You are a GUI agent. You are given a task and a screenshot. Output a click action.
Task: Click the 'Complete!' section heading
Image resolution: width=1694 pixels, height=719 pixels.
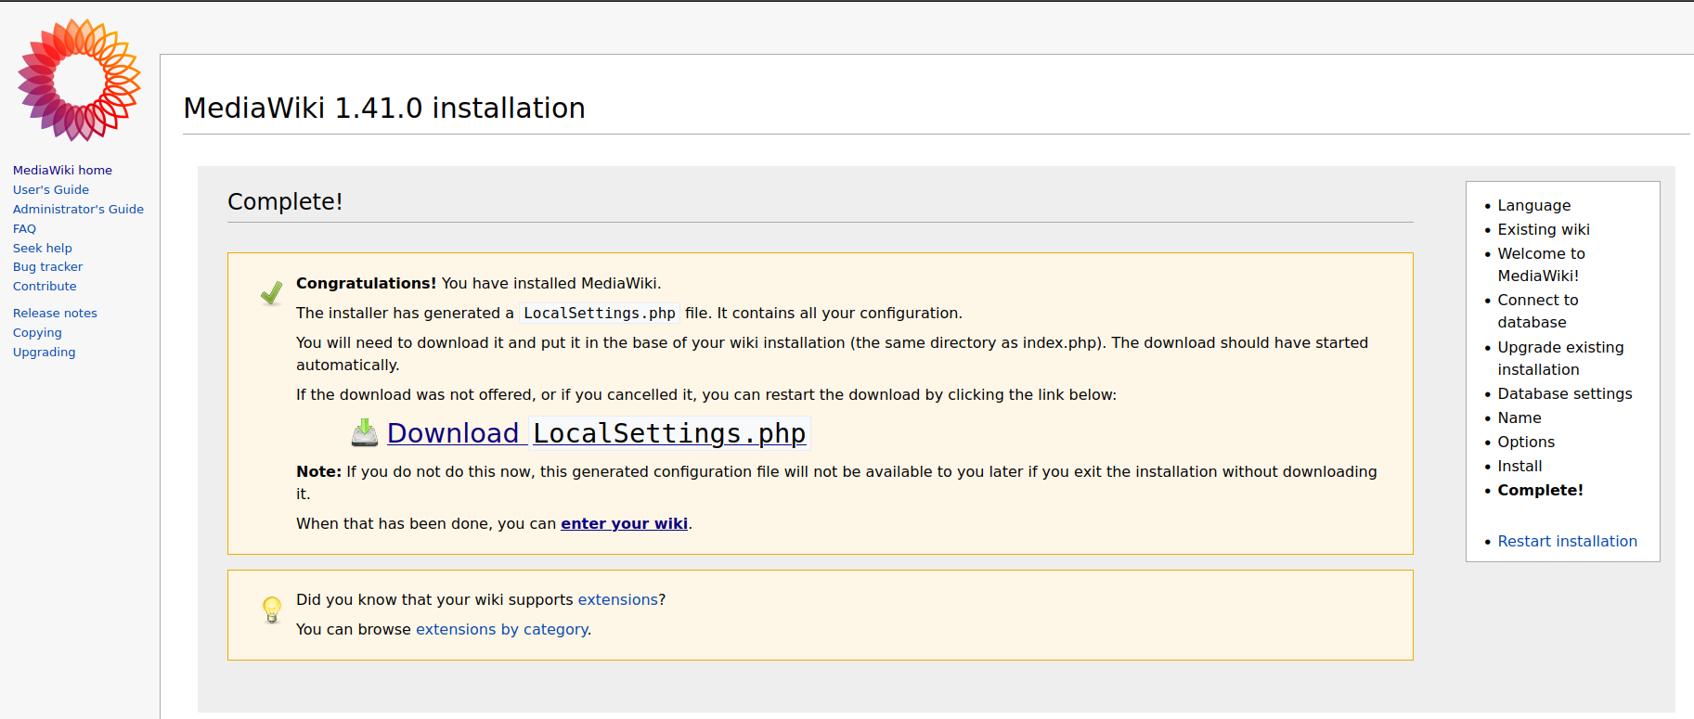[285, 201]
